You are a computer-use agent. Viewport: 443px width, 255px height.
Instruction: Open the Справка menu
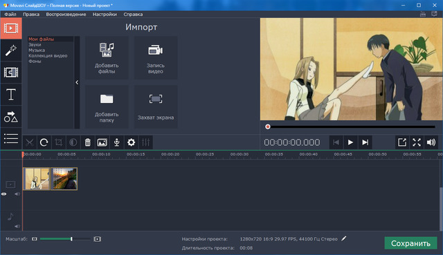(133, 14)
